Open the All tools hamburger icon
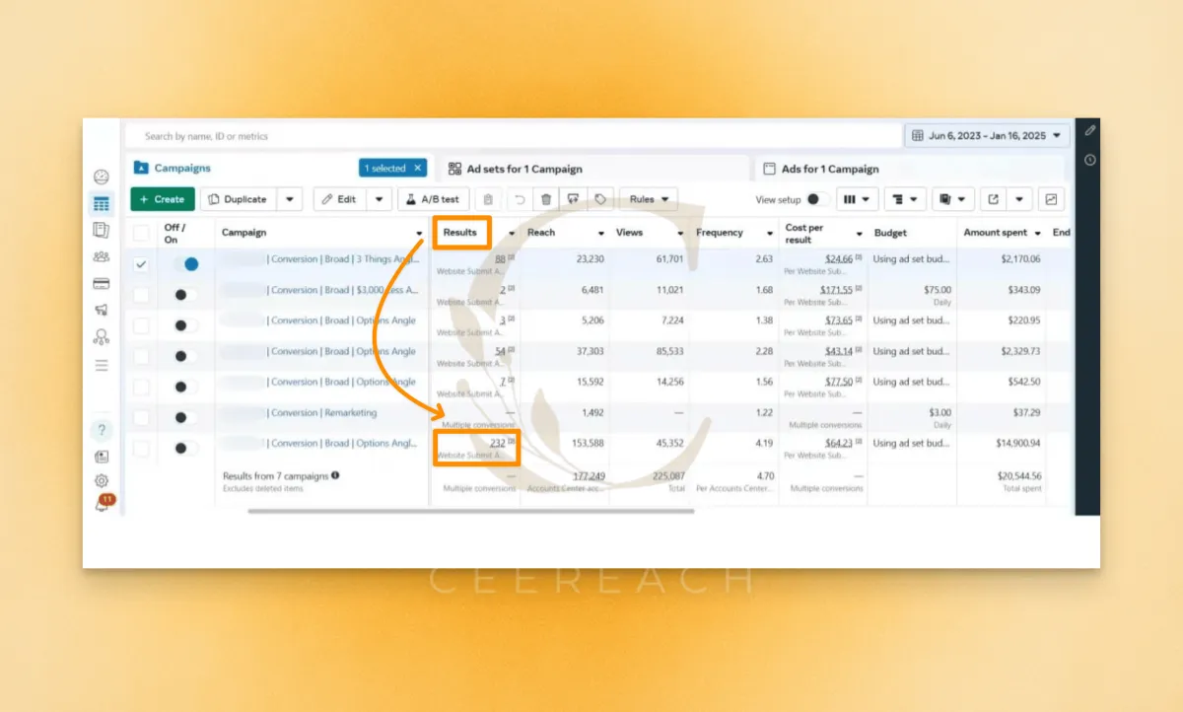1183x712 pixels. pos(101,365)
